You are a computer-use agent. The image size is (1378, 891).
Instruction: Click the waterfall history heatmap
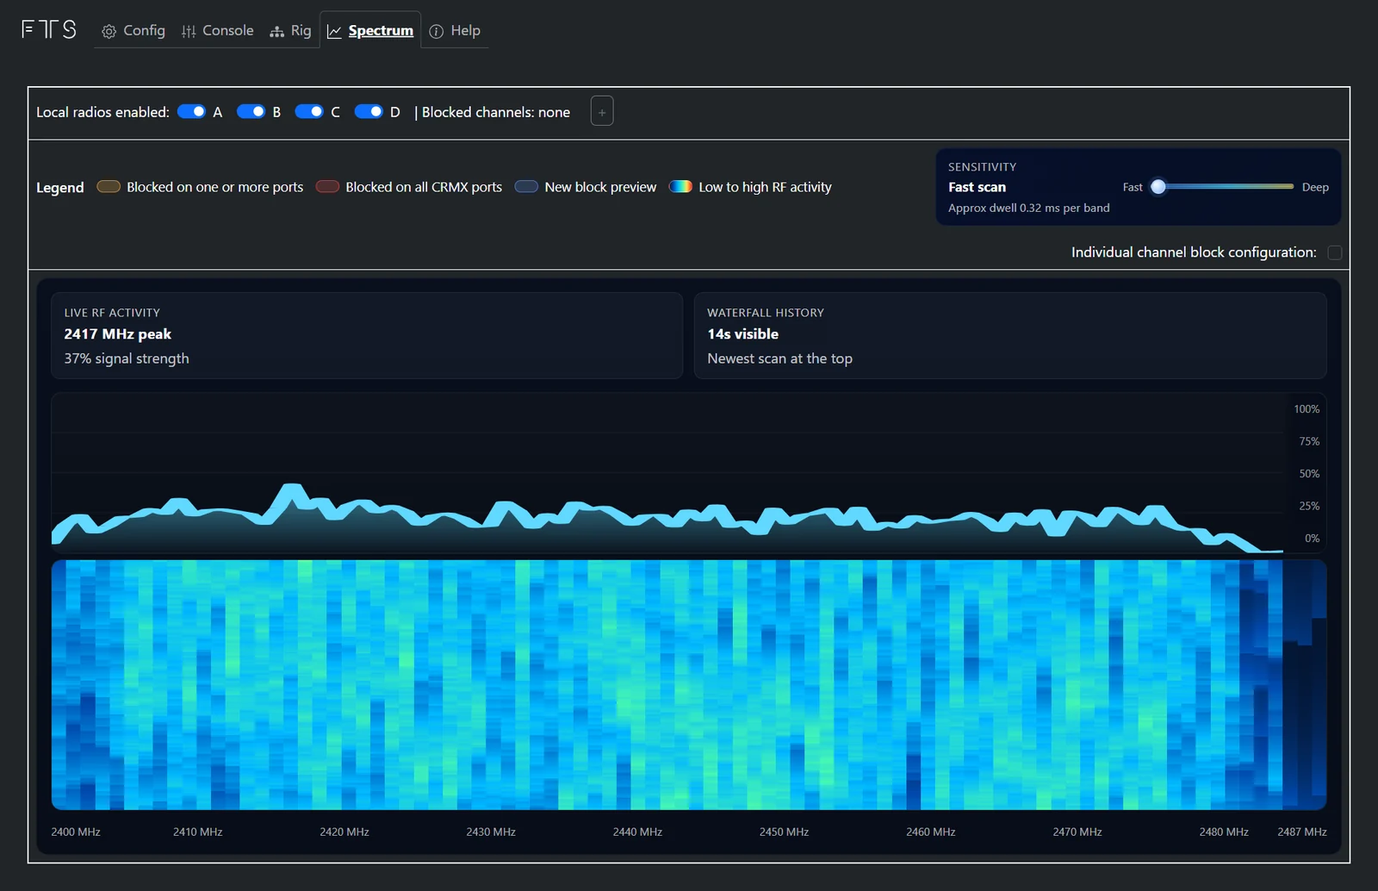689,685
